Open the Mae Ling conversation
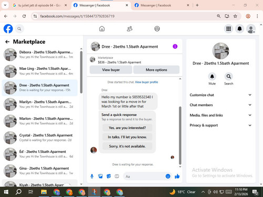This screenshot has height=197, width=263. (39, 71)
